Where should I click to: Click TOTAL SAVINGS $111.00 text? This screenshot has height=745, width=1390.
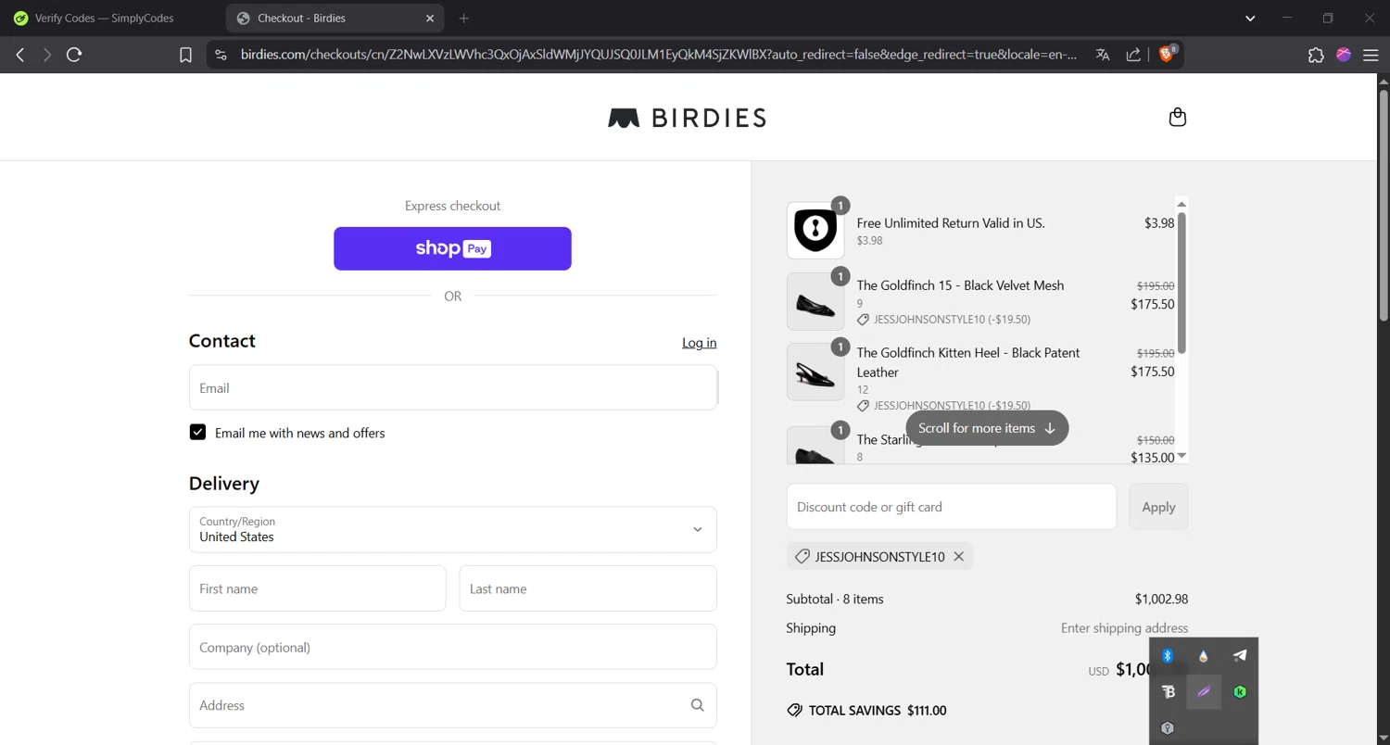tap(878, 710)
